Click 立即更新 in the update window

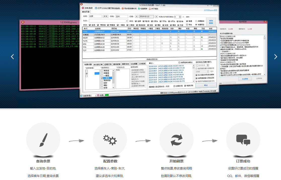coord(259,78)
